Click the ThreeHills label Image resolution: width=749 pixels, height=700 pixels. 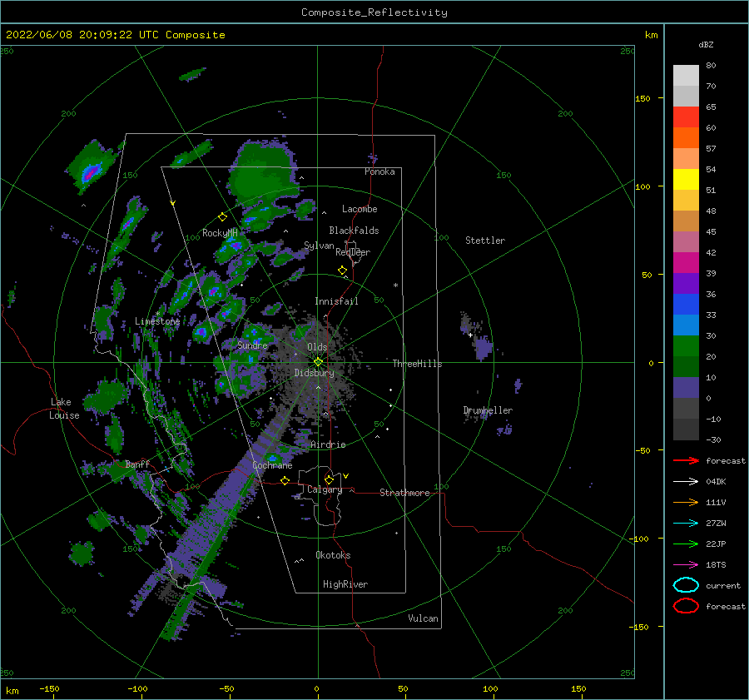pos(418,364)
